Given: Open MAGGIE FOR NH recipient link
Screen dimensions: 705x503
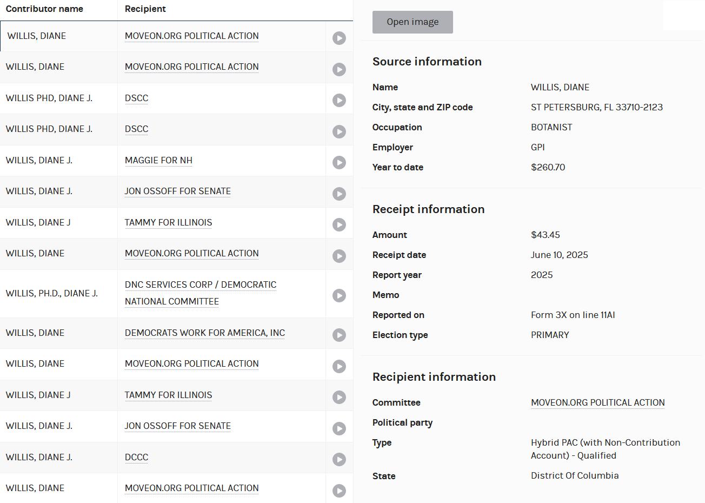Looking at the screenshot, I should [x=158, y=160].
